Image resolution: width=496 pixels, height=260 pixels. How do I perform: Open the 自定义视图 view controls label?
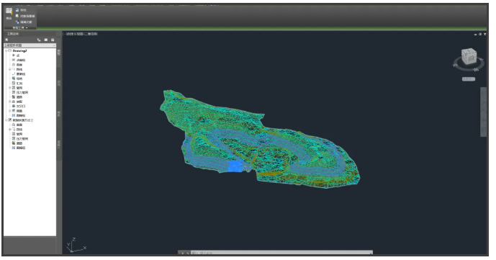tap(74, 34)
